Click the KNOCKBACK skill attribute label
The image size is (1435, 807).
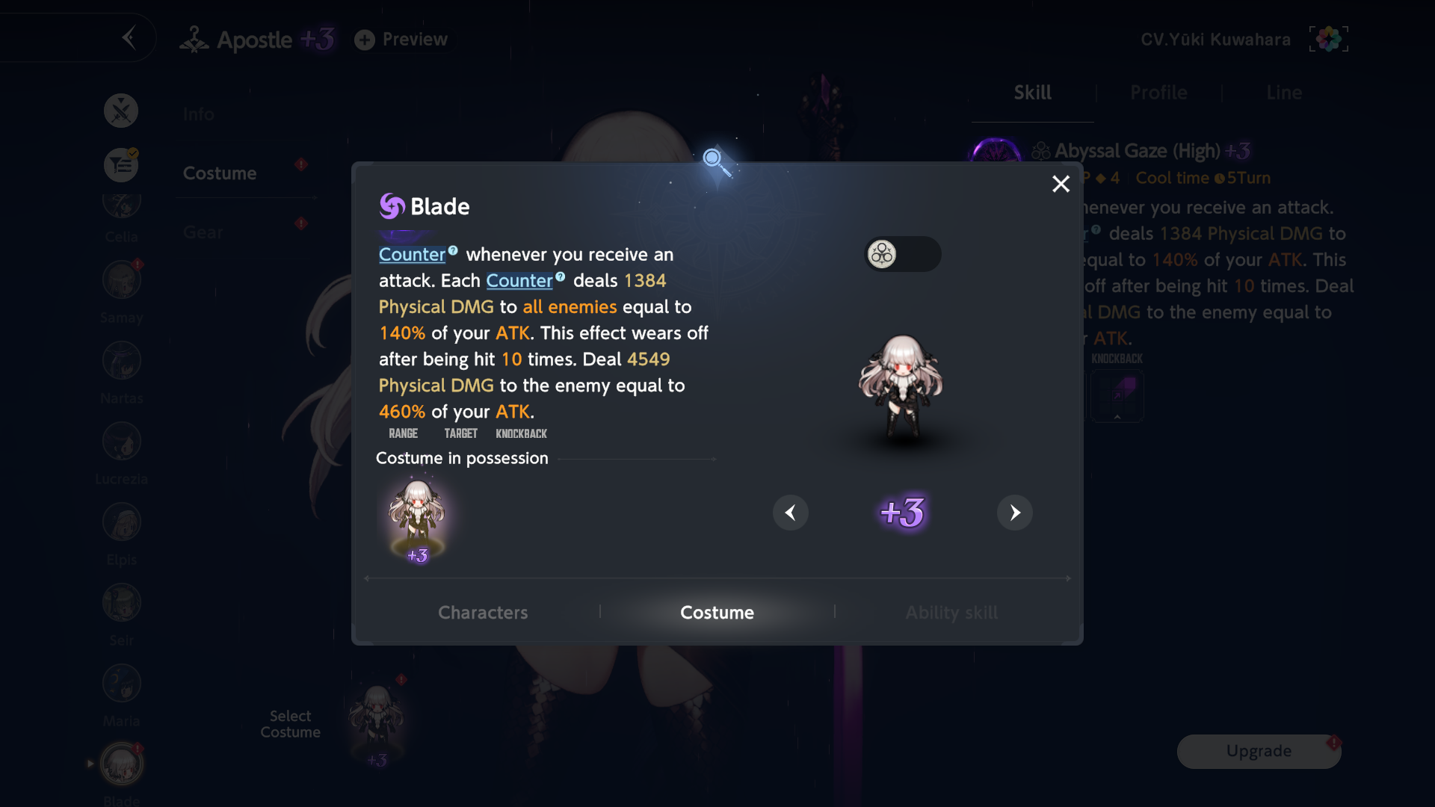pos(521,433)
